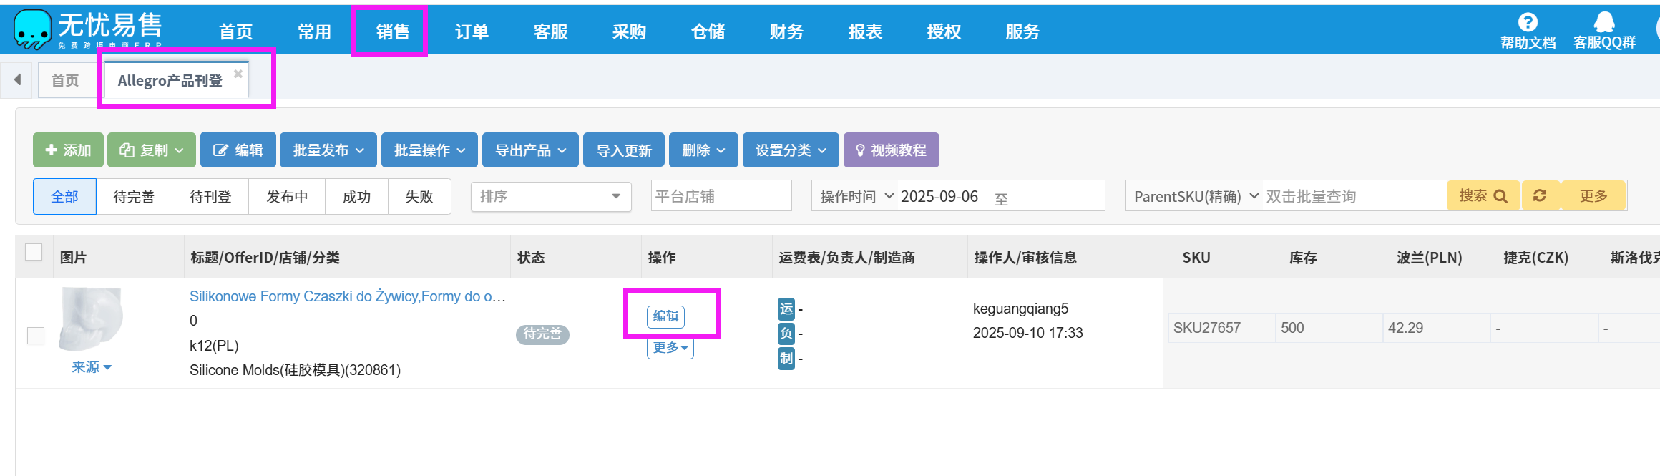Screen dimensions: 1660x476
Task: Open the 订单 menu in top navigation
Action: (472, 31)
